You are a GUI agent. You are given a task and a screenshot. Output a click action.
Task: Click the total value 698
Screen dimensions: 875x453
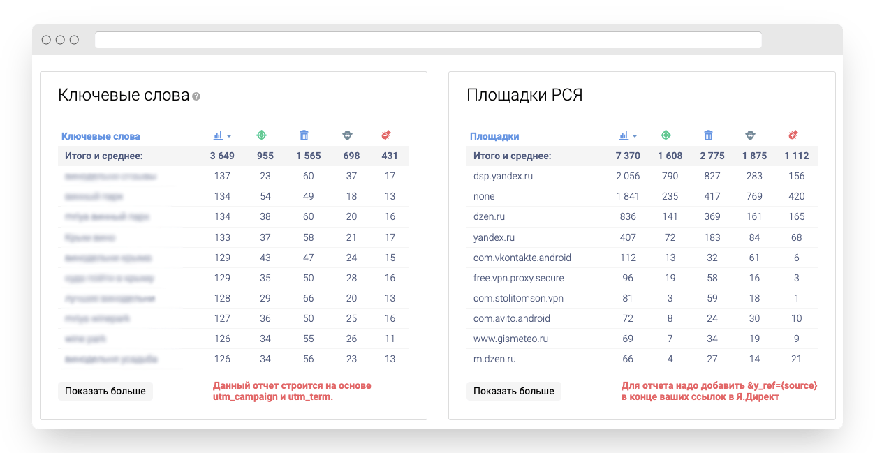pos(351,156)
